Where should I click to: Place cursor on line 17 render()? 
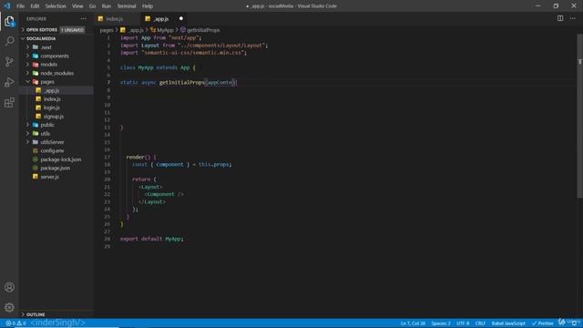click(141, 157)
